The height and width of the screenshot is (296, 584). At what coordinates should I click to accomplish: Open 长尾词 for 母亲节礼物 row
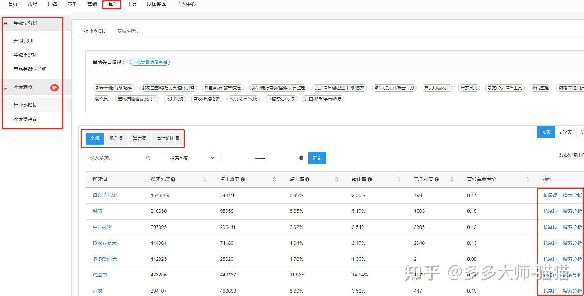[550, 195]
